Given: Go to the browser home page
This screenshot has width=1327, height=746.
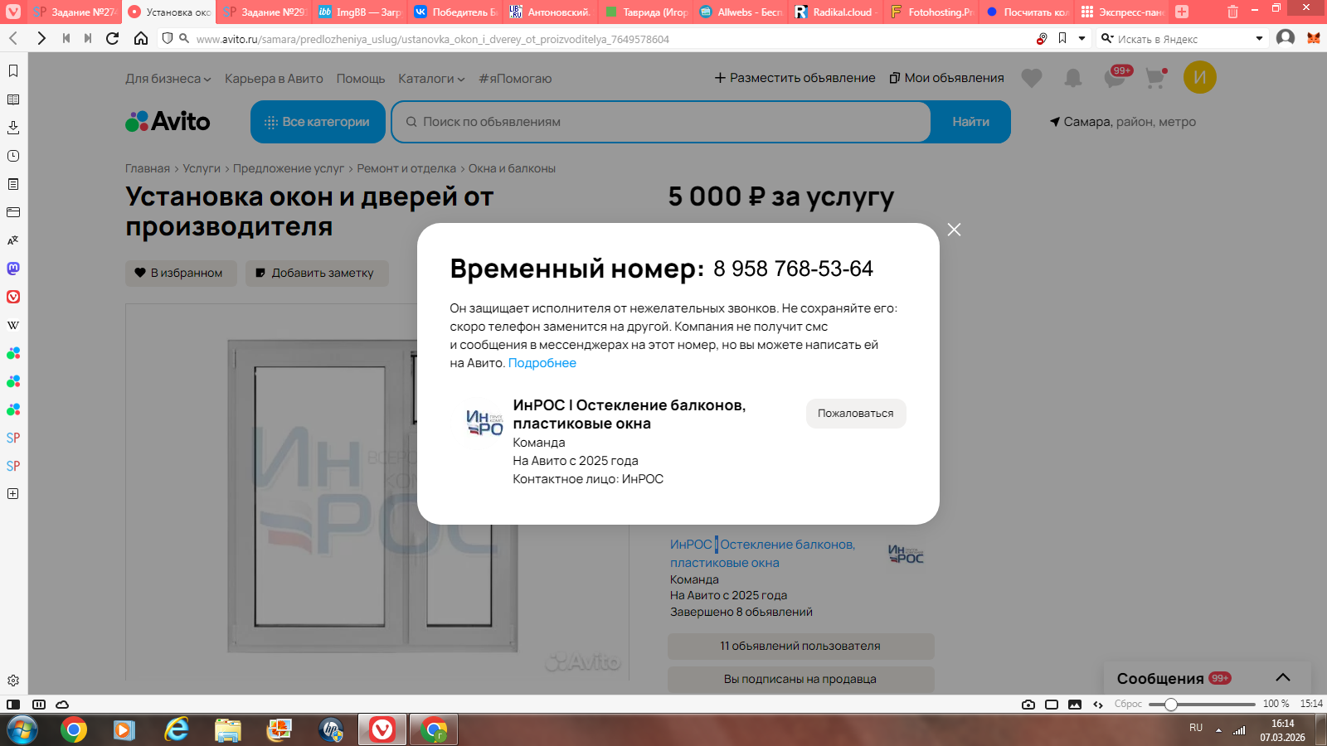Looking at the screenshot, I should [141, 38].
